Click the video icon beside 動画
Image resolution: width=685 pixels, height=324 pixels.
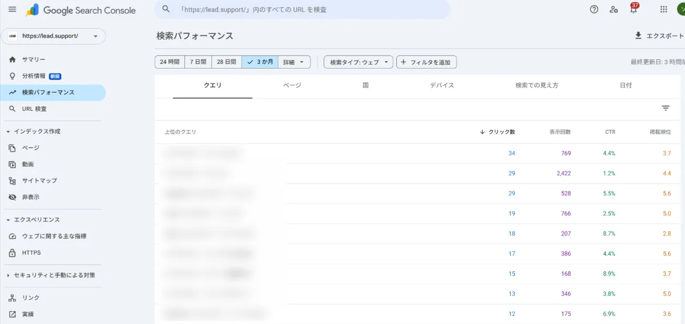(13, 164)
